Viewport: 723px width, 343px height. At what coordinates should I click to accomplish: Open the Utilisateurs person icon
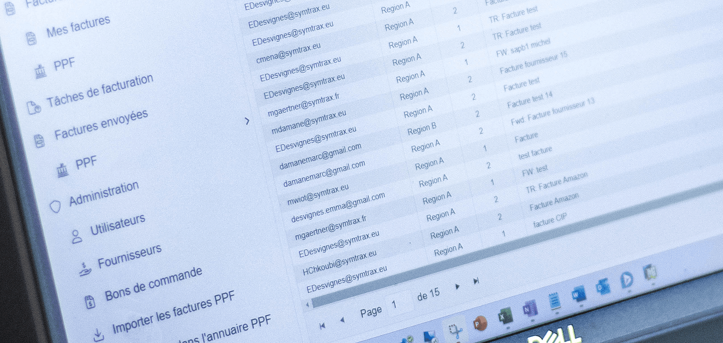pos(77,236)
